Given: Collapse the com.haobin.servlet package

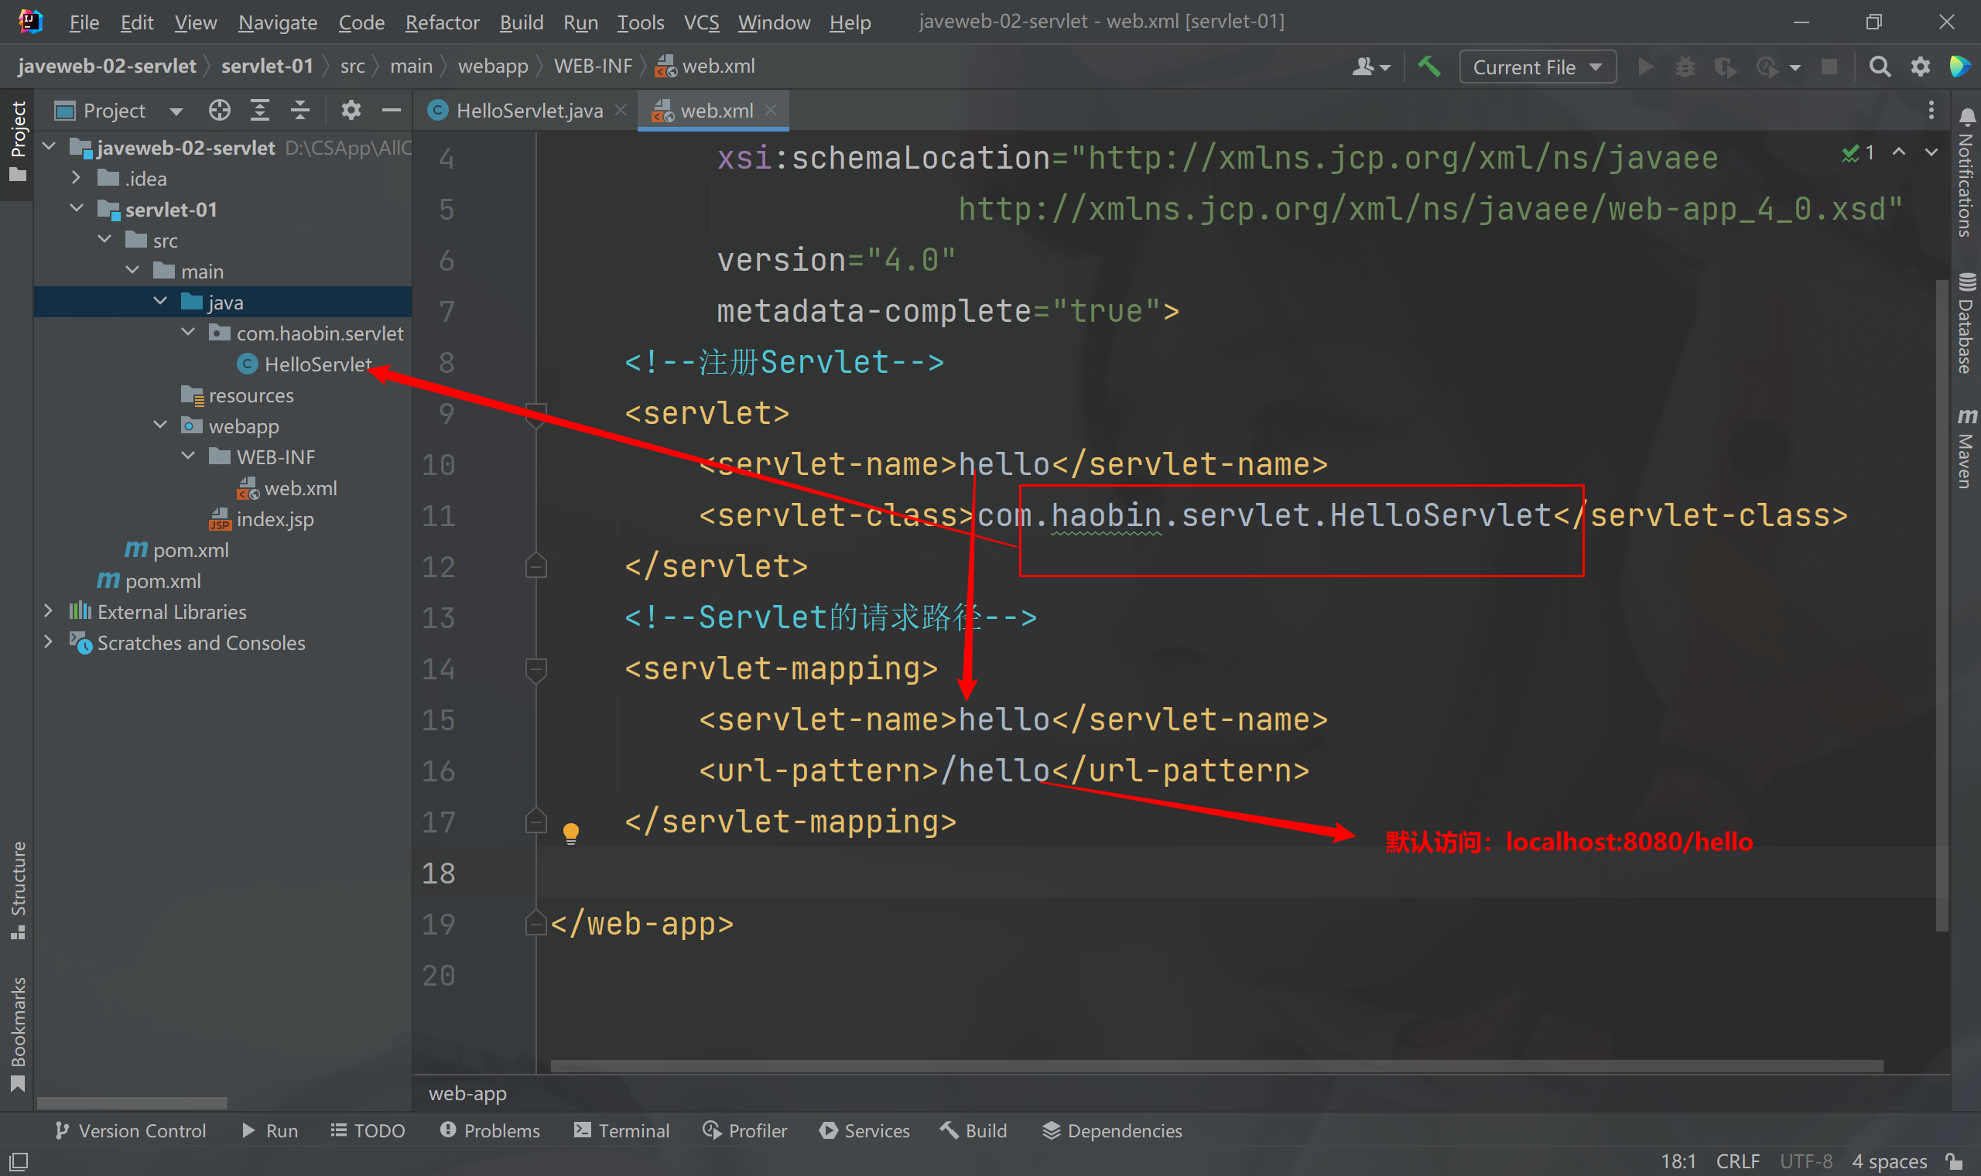Looking at the screenshot, I should click(x=189, y=332).
